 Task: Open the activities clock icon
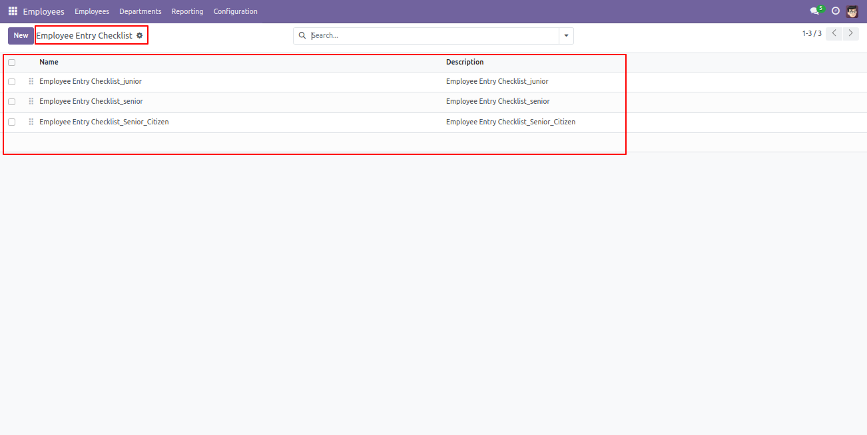[836, 11]
